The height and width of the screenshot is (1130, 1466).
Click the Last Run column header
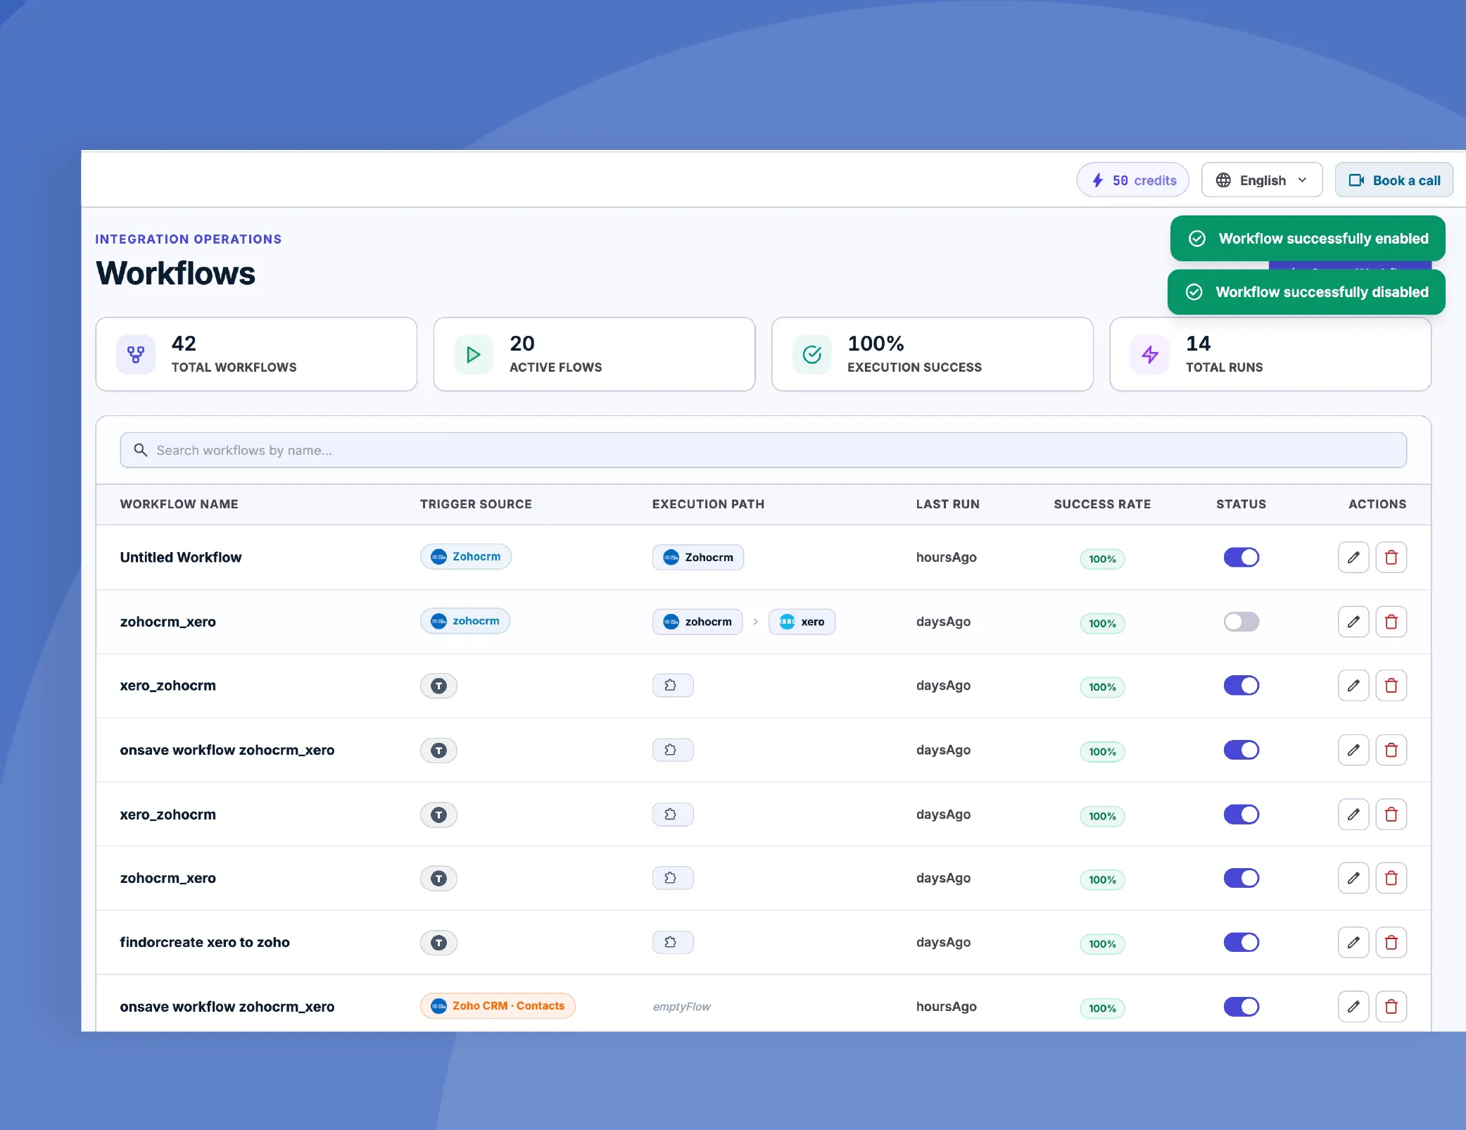pyautogui.click(x=947, y=504)
